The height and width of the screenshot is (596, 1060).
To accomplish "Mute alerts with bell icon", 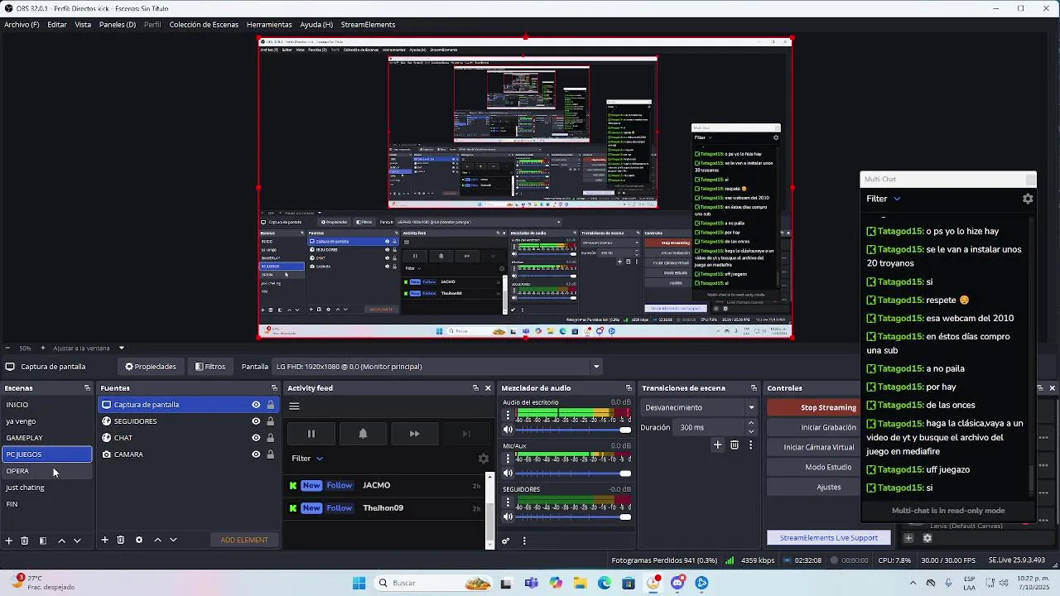I will pyautogui.click(x=363, y=434).
